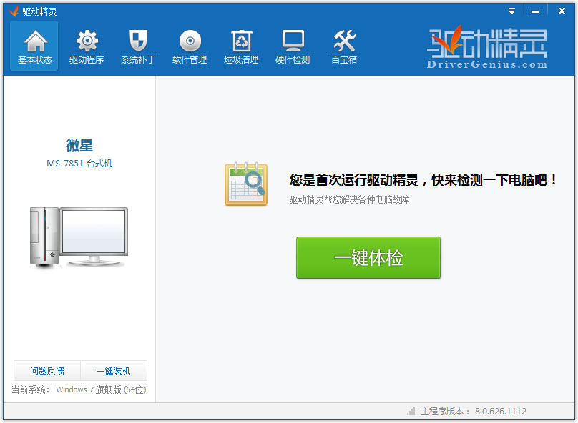Click the MS-7851 台式机 model text
Viewport: 578px width, 423px height.
(79, 164)
